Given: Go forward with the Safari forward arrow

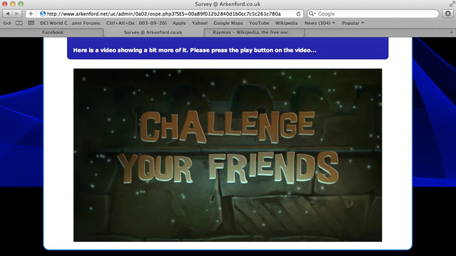Looking at the screenshot, I should click(x=17, y=14).
